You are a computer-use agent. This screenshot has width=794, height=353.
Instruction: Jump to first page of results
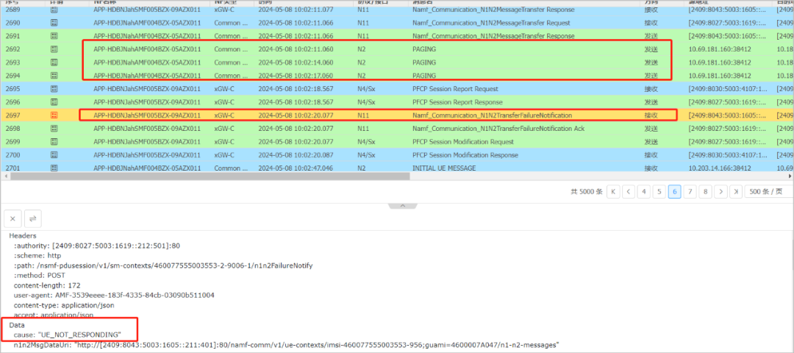click(613, 192)
